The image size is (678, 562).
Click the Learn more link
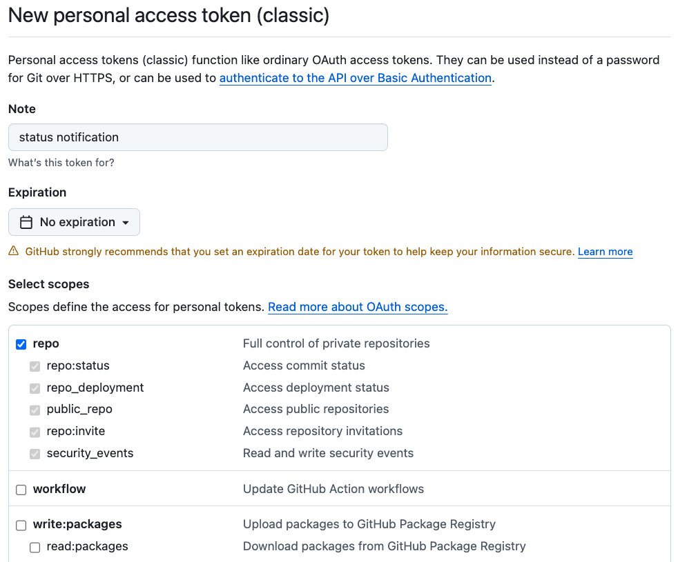coord(606,252)
